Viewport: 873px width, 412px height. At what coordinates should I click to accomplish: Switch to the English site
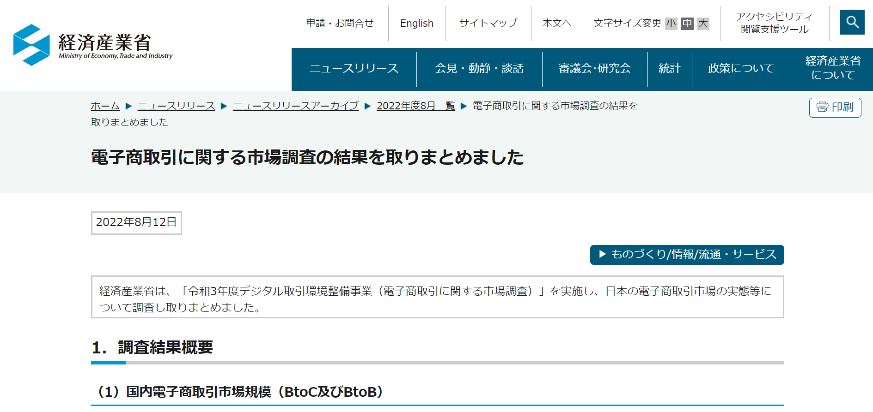point(416,24)
